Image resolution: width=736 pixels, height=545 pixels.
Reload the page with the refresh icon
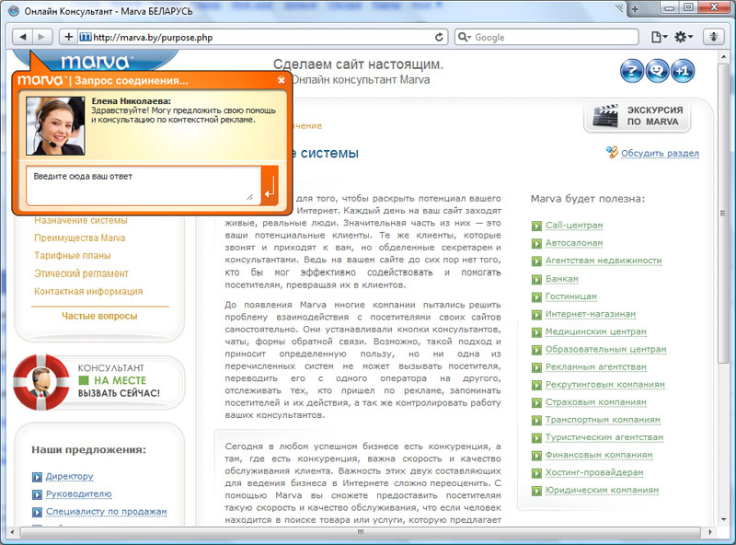[440, 37]
